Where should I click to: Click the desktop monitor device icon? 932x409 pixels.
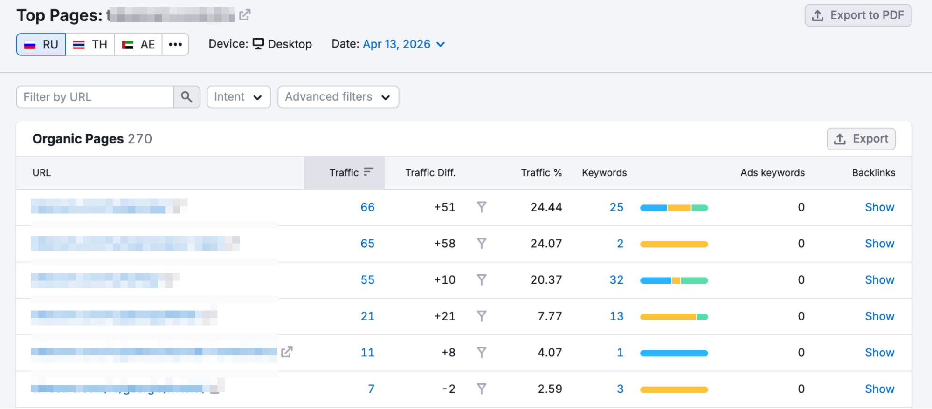(258, 44)
